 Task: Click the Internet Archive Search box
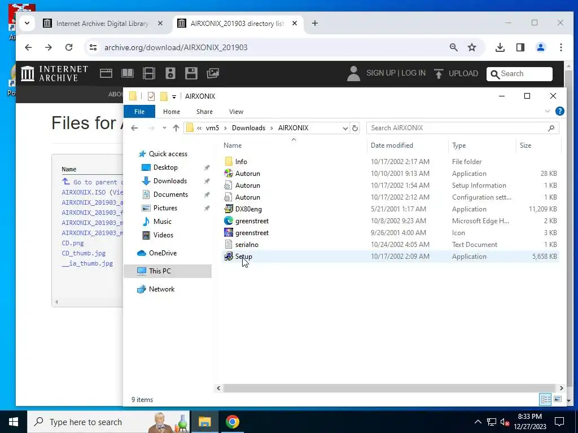[x=519, y=74]
